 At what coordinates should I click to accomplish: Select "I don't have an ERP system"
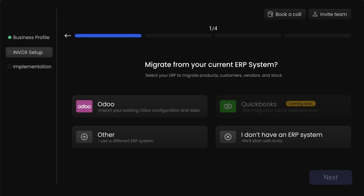tap(283, 137)
